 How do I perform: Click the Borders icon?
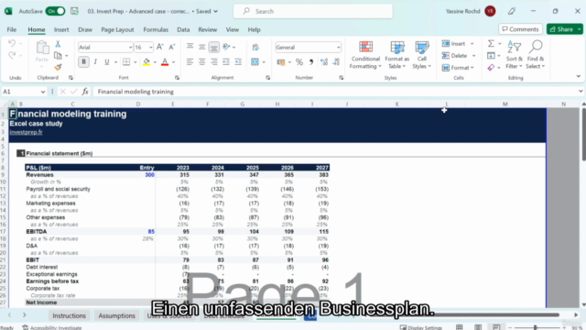tap(126, 62)
